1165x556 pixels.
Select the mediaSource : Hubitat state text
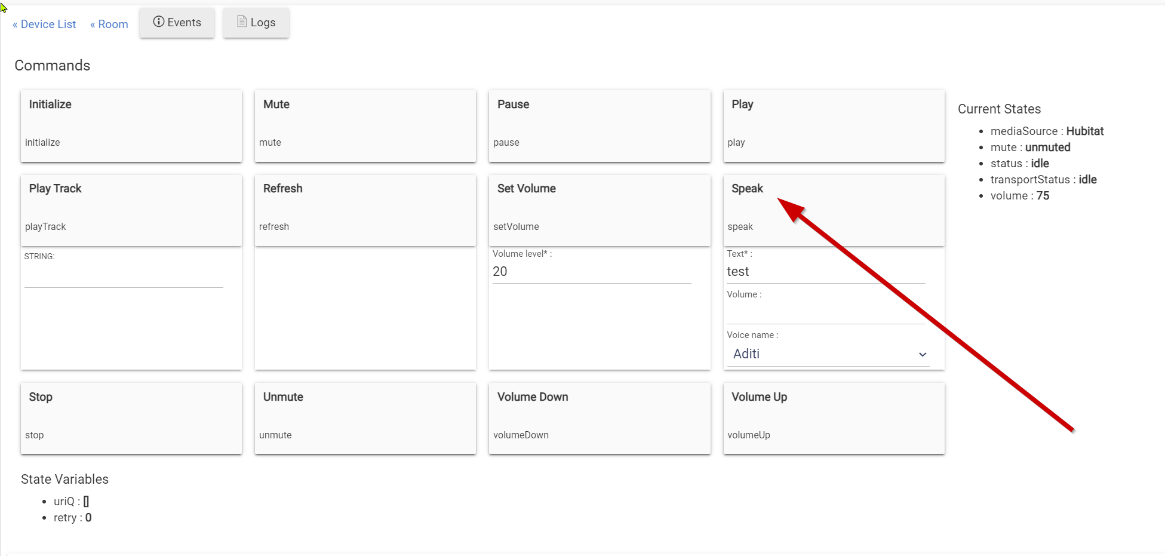coord(1047,131)
